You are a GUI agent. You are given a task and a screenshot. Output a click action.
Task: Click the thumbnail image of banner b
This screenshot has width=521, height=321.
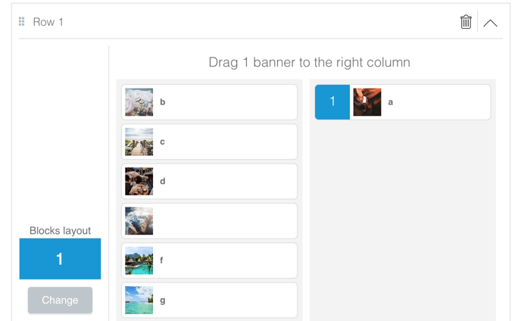click(139, 102)
